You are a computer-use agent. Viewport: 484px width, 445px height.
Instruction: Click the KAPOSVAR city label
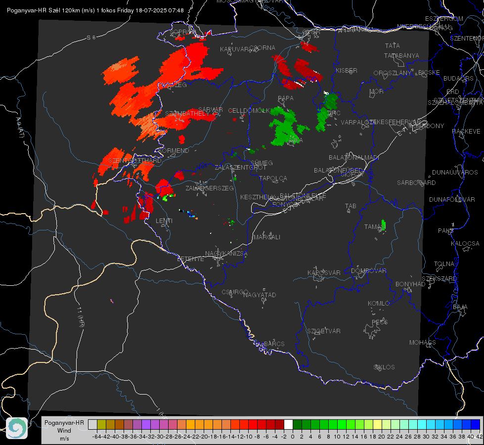(x=324, y=272)
